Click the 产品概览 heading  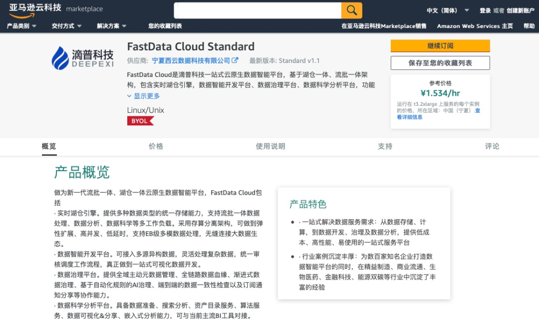click(x=82, y=172)
